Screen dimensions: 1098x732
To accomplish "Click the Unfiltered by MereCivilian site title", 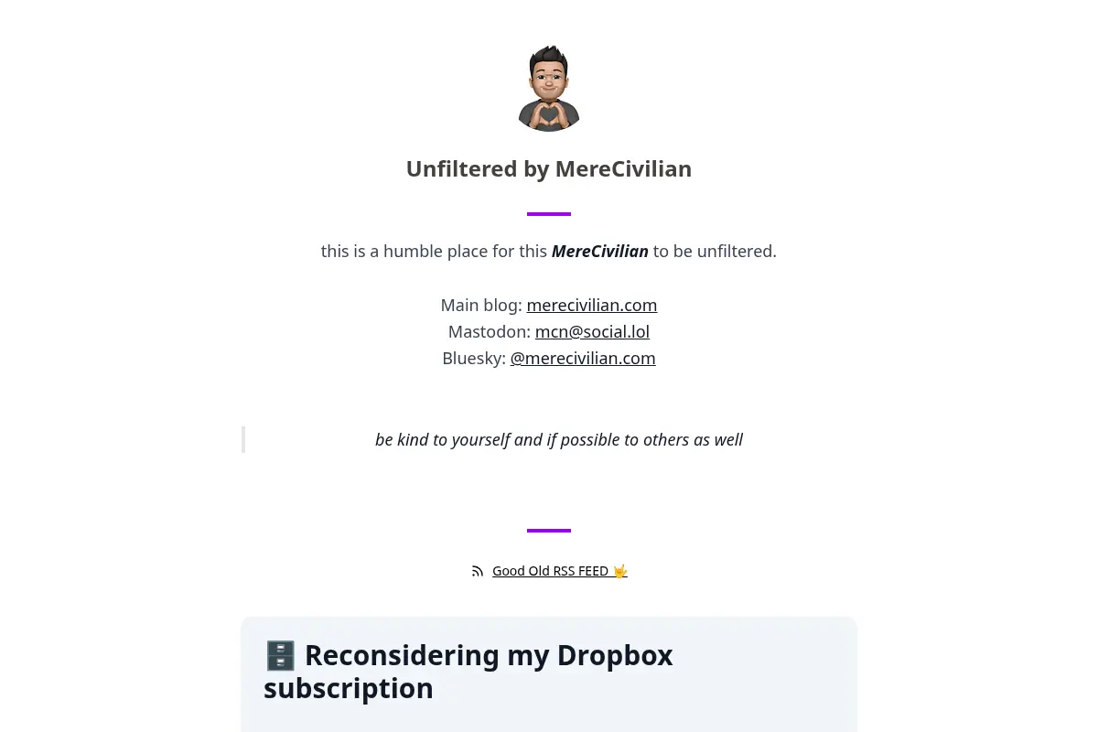I will pyautogui.click(x=549, y=169).
